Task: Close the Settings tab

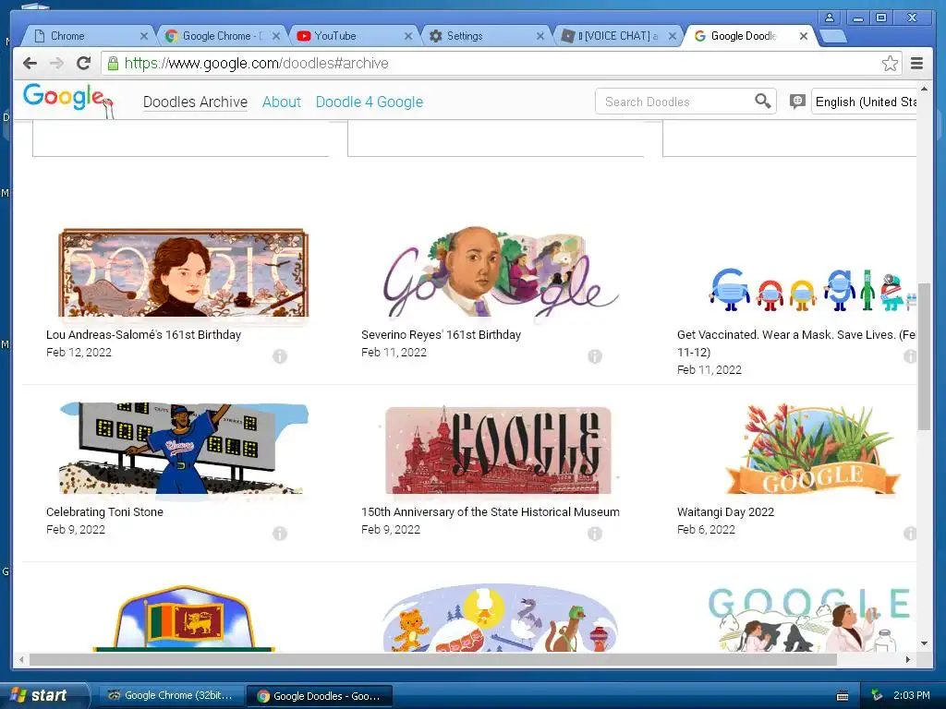Action: tap(540, 36)
